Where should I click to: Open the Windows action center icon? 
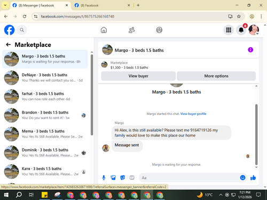pos(258,195)
